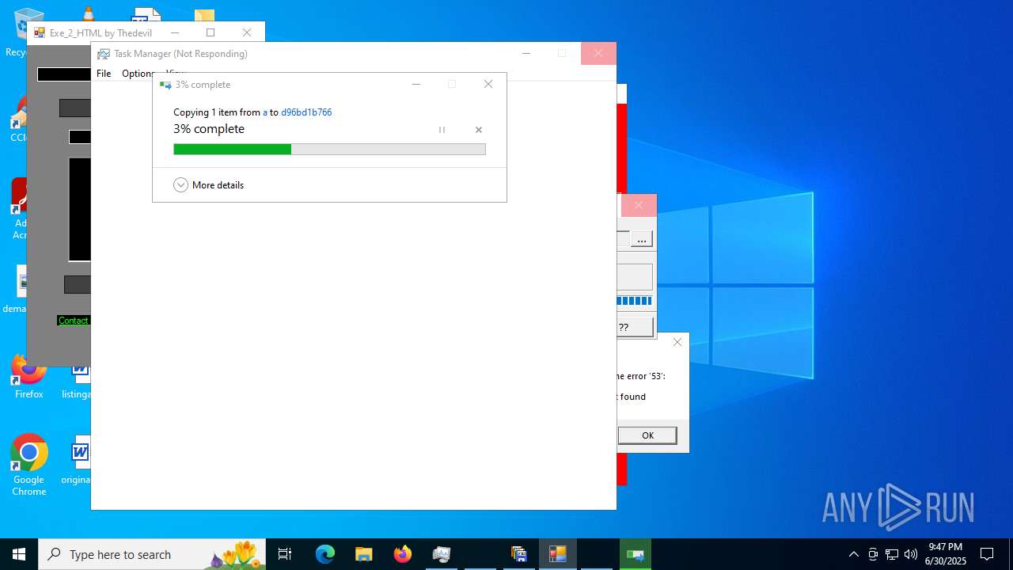Switch to Task Manager taskbar icon
This screenshot has width=1013, height=570.
[x=441, y=554]
